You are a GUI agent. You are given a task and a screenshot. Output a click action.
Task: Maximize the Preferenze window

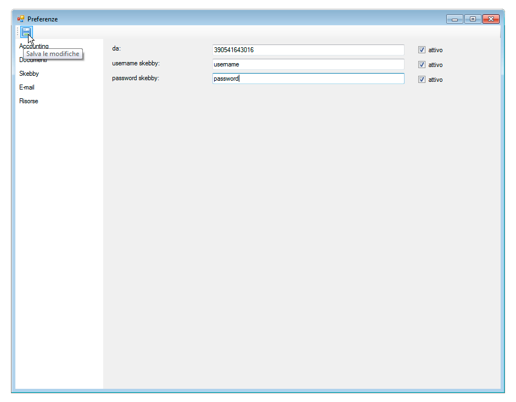473,19
